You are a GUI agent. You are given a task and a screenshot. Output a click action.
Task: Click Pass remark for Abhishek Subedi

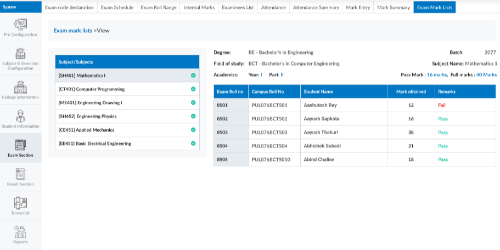click(x=443, y=146)
